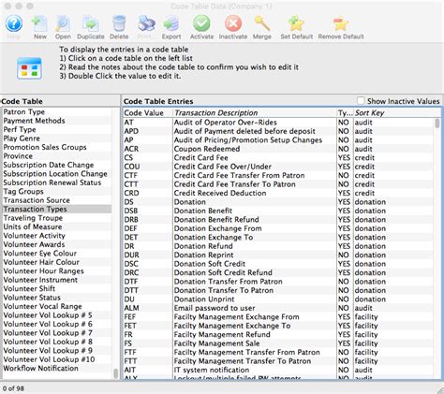Sort by Transaction Description column header
Screen dimensions: 444x394
255,113
